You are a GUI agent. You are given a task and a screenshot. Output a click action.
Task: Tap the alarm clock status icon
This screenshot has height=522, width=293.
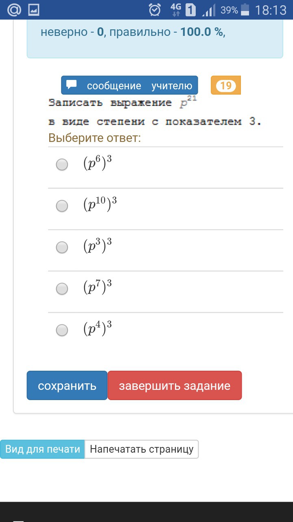(155, 10)
